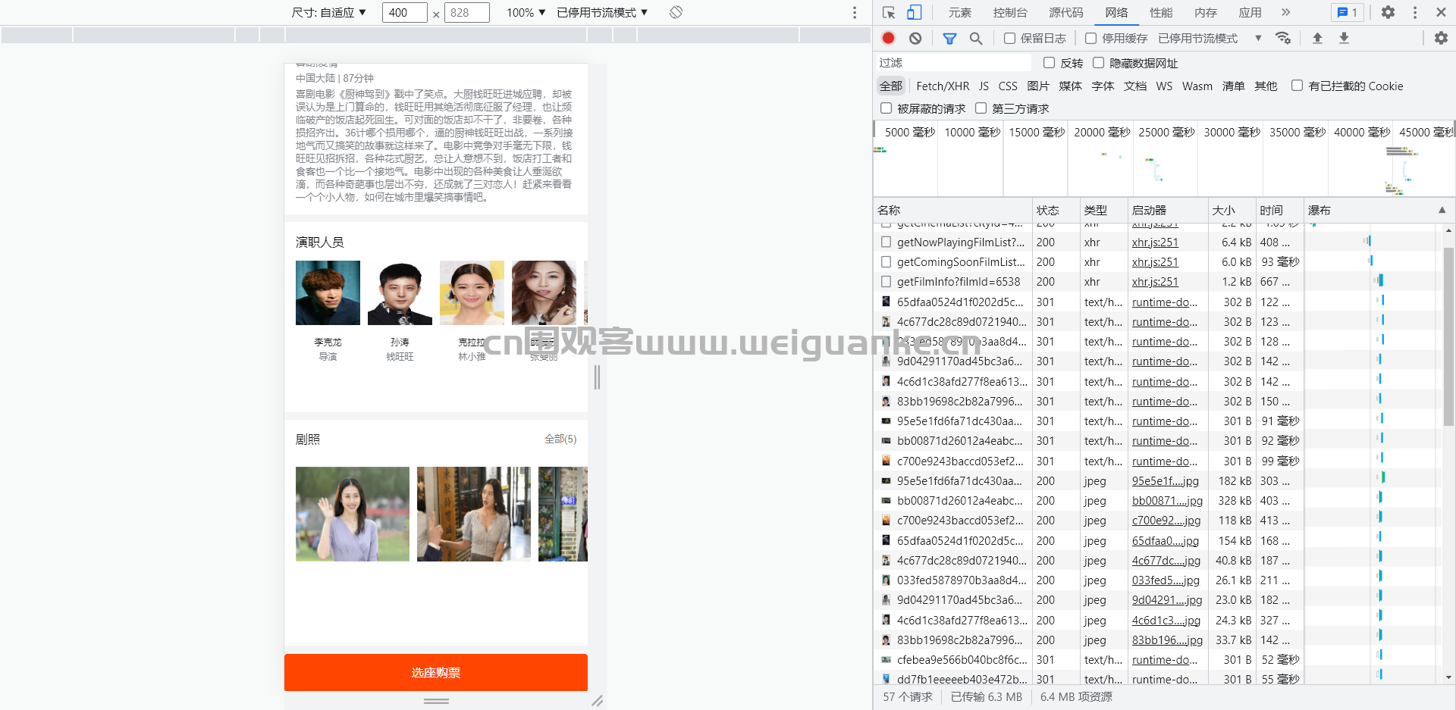
Task: Click favicon of 65dfaa0524d1f0202d5c 301 row
Action: tap(886, 302)
